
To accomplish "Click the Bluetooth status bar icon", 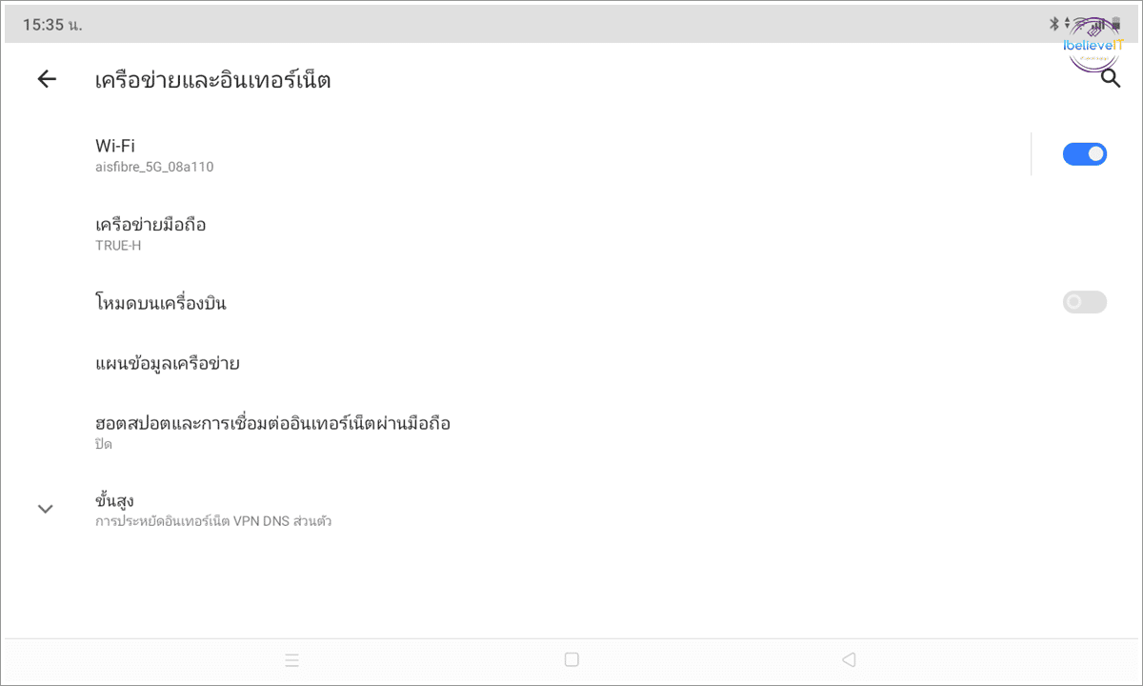I will click(x=1054, y=24).
